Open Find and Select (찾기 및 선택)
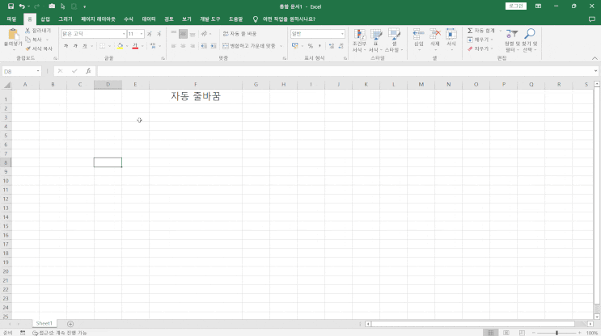Viewport: 601px width, 336px height. click(530, 40)
